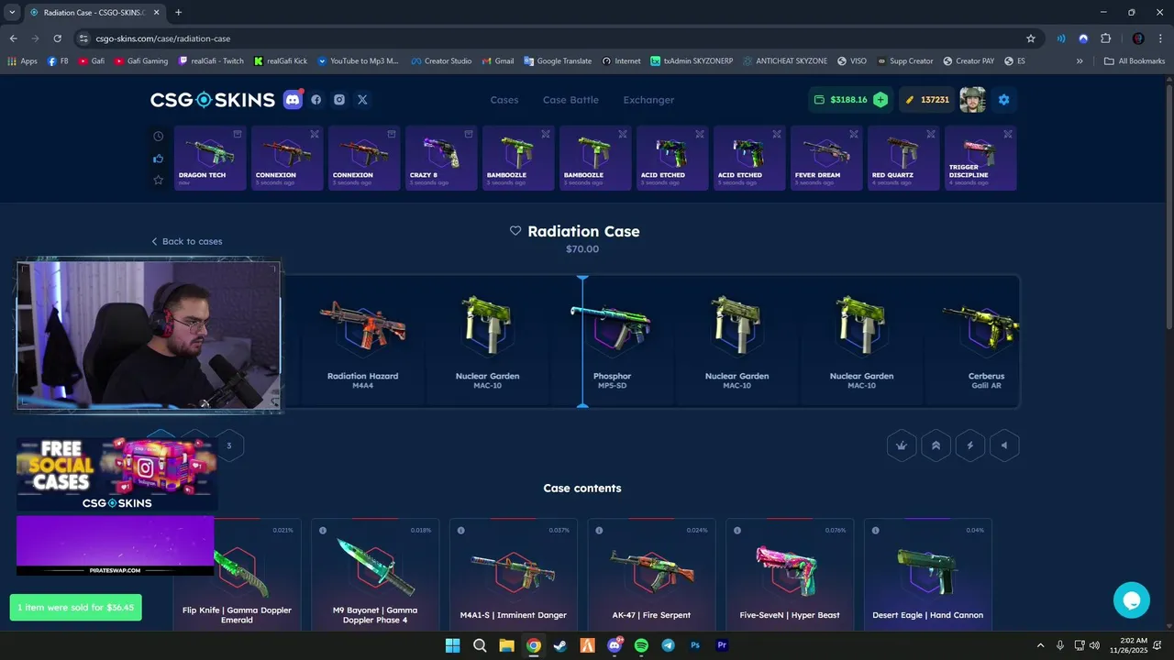Click the browser address bar URL
Image resolution: width=1174 pixels, height=660 pixels.
[163, 38]
